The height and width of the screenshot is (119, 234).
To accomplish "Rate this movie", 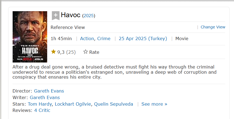I will click(x=94, y=52).
